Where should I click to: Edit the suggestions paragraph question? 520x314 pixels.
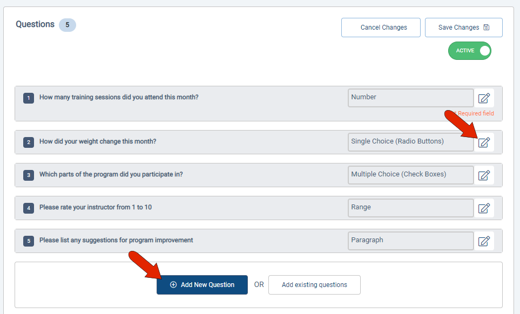[484, 241]
